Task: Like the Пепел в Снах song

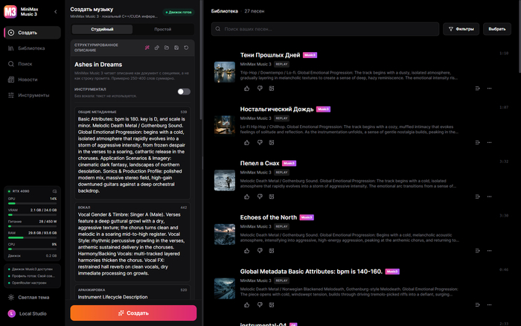Action: click(x=246, y=196)
